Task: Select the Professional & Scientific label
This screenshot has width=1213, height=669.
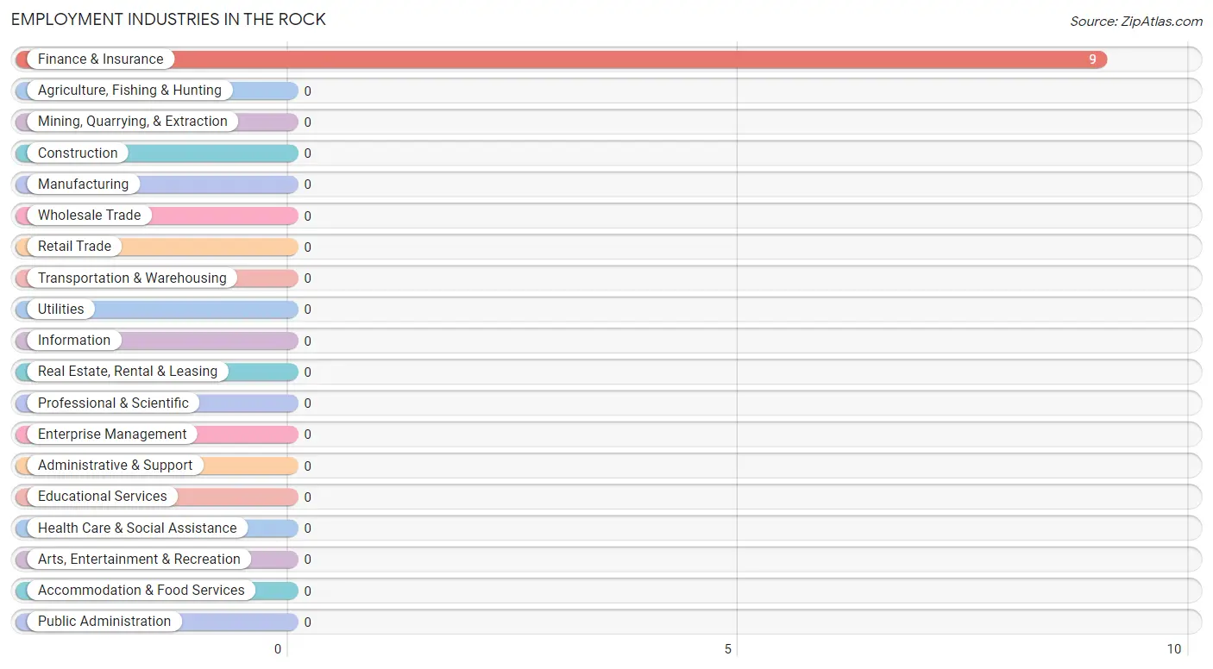Action: (x=113, y=403)
